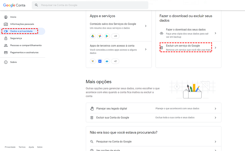Viewport: 245px width, 151px height.
Task: Click the Dropbox third-party app icon
Action: [x=100, y=61]
